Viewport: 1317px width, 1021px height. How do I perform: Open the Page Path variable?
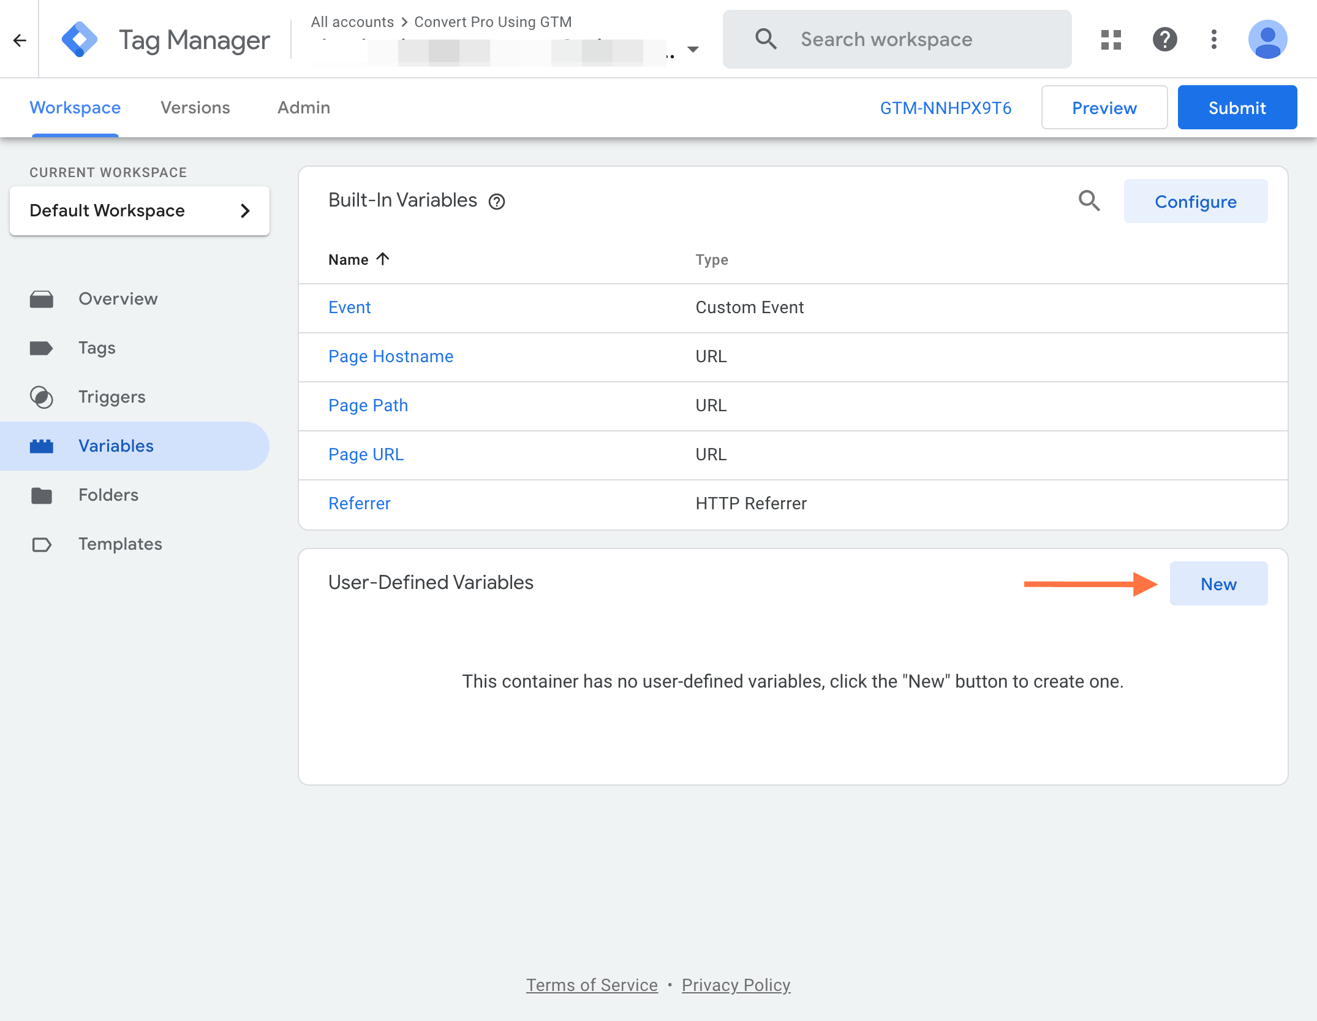[x=368, y=406]
